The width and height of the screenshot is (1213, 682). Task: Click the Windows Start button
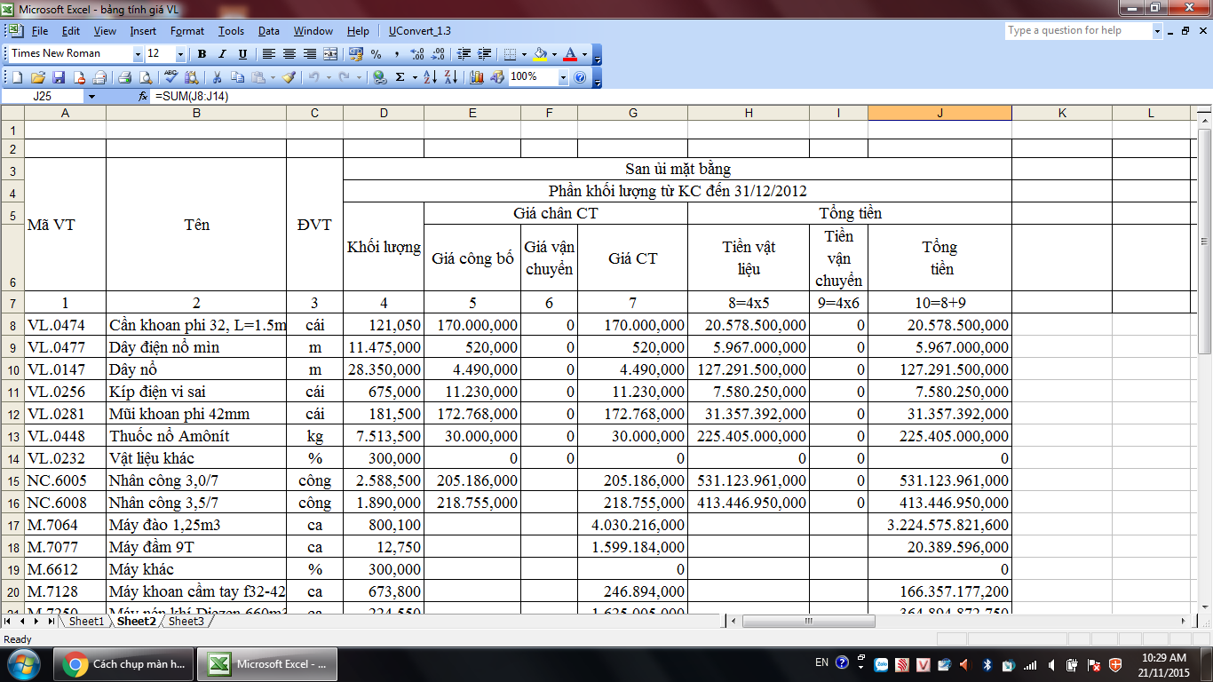tap(23, 663)
